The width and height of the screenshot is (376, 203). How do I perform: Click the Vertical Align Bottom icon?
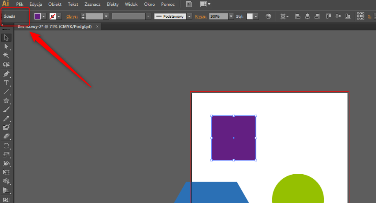pyautogui.click(x=348, y=16)
